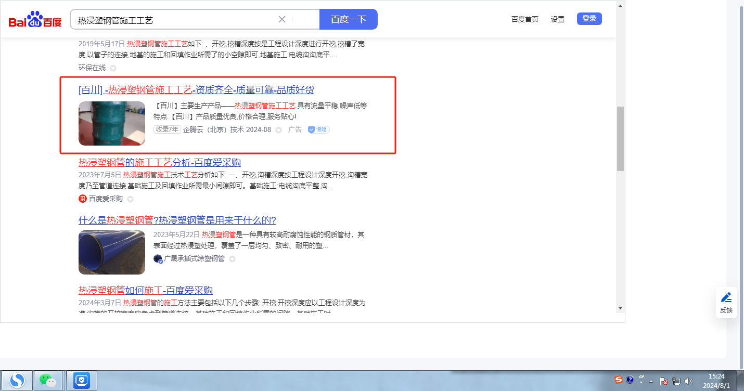Expand the dropdown next to 广晟承插式涂塑钢管

tap(232, 259)
